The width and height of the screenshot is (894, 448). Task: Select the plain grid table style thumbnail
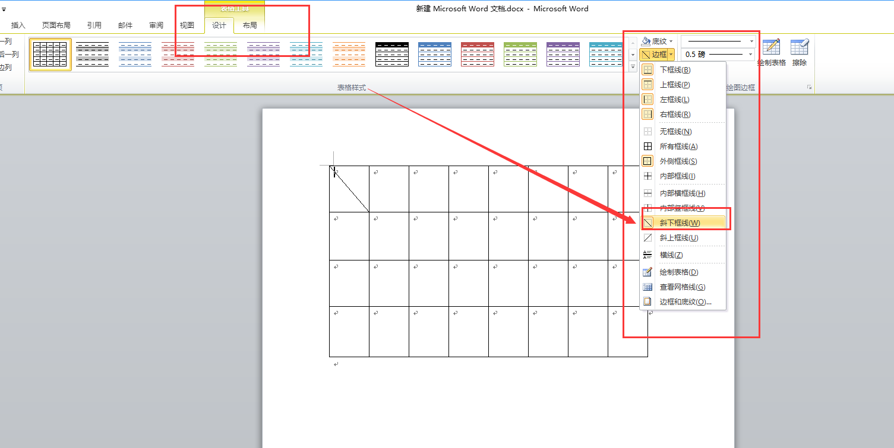[x=50, y=55]
